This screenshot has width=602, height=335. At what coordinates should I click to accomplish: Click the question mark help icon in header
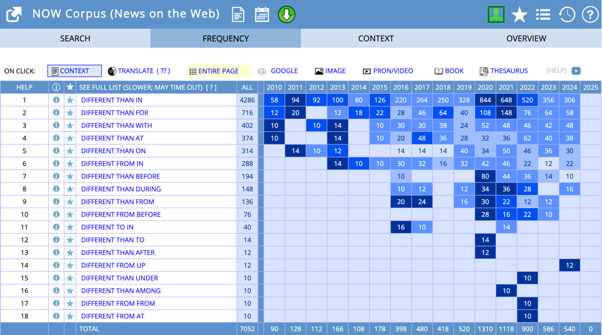tap(590, 14)
